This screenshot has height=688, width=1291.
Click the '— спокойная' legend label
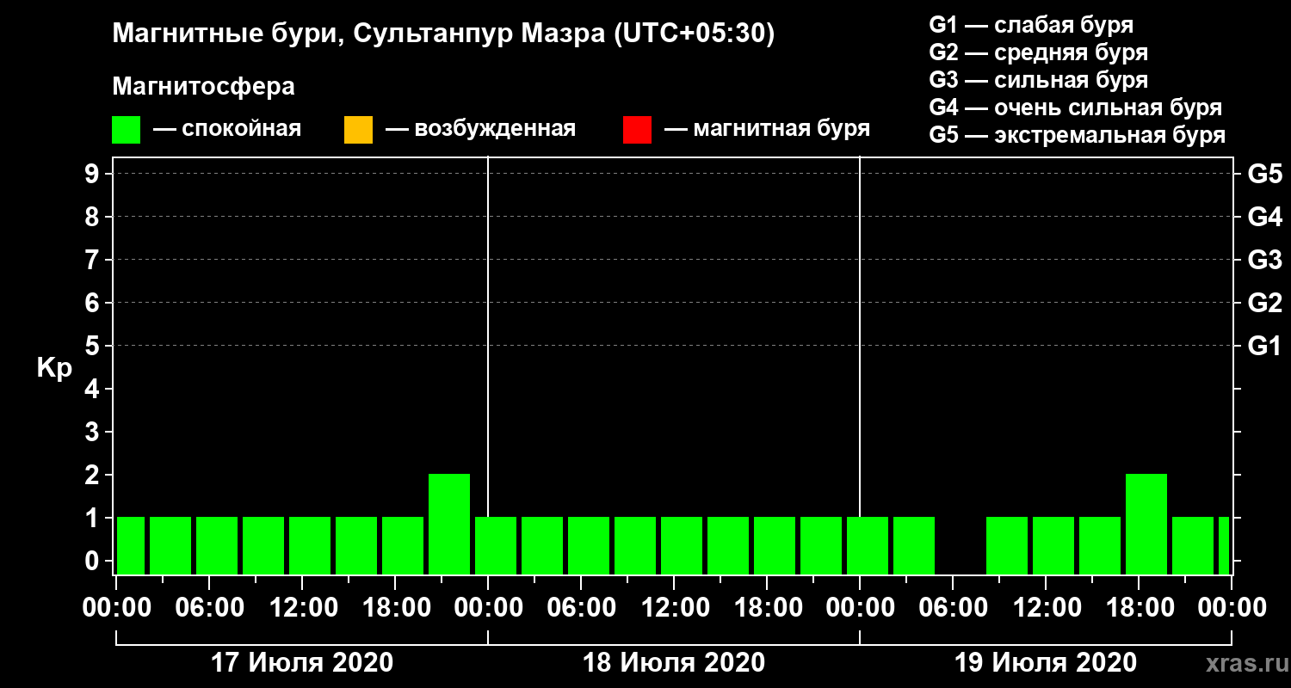(227, 130)
